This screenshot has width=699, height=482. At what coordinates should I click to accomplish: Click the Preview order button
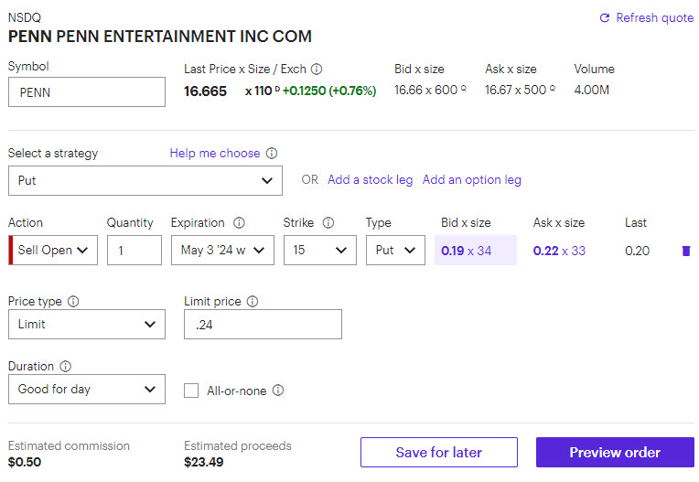click(x=614, y=452)
